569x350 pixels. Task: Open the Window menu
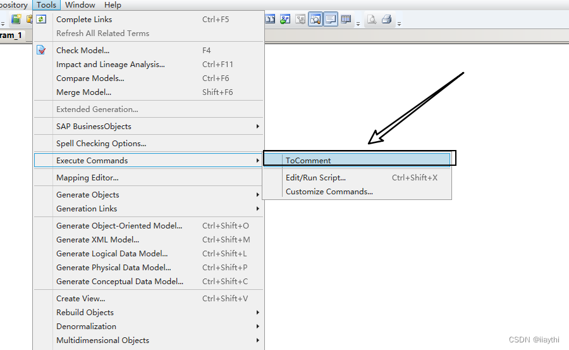click(80, 5)
